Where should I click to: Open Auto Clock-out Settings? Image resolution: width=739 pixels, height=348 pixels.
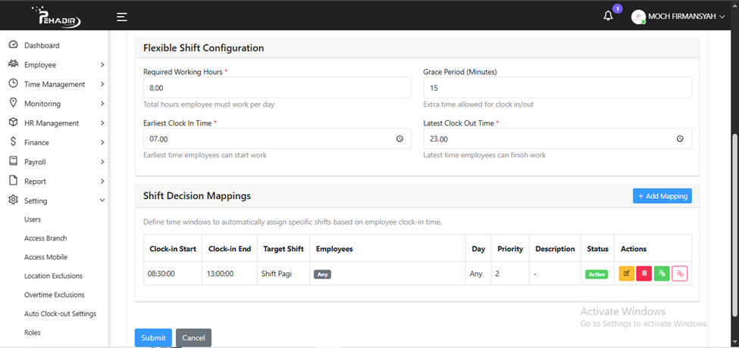(61, 314)
